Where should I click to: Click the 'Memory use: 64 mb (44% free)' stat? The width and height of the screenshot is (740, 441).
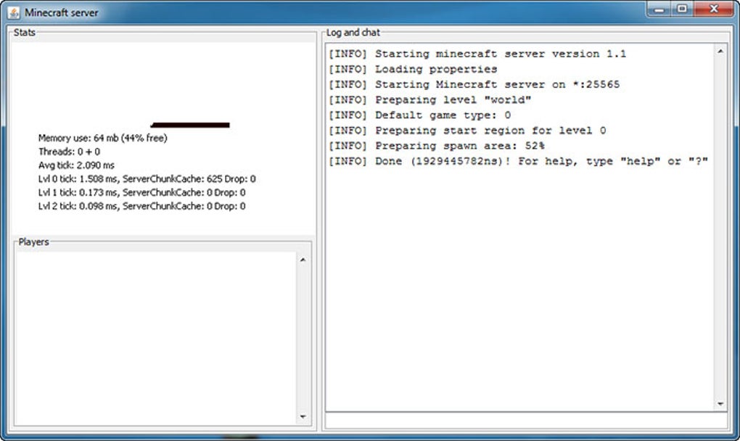103,139
